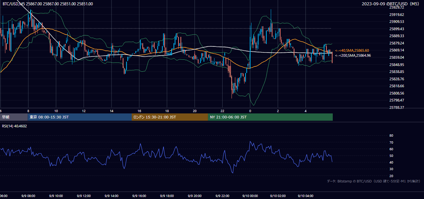The image size is (424, 199).
Task: Click price axis label 25919.62
Action: point(396,15)
